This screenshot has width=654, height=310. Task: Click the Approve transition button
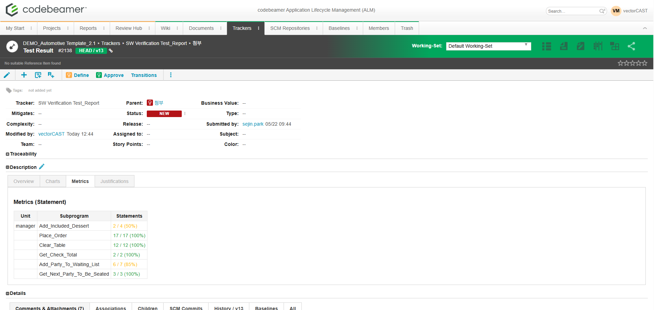(x=113, y=75)
